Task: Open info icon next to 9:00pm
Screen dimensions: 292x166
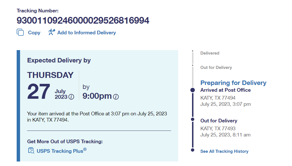Action: (116, 97)
